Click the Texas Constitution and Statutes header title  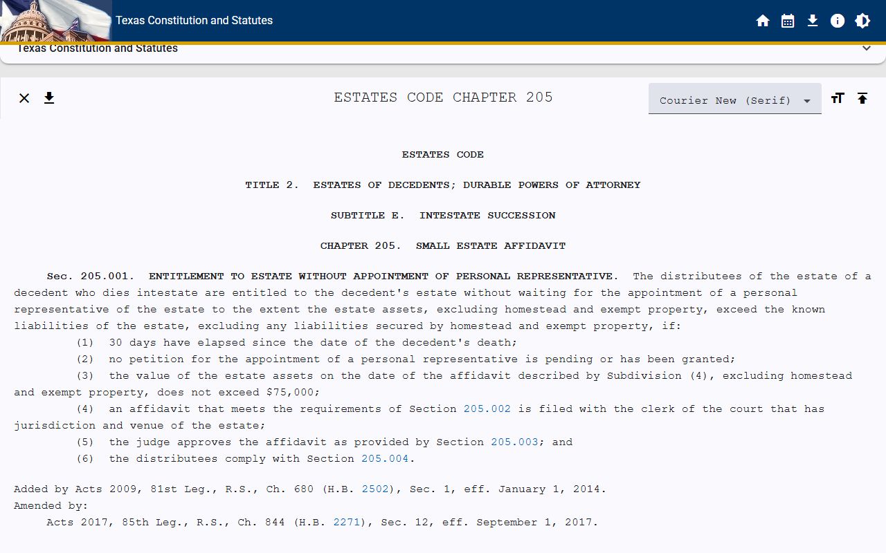click(194, 21)
